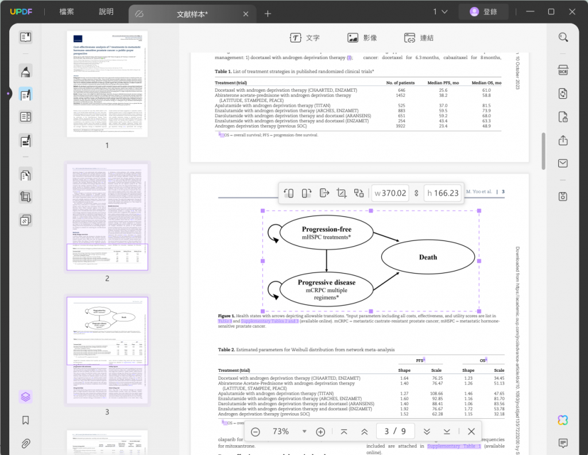Open UPDF AI assistant icon
Image resolution: width=588 pixels, height=455 pixels.
[x=563, y=420]
